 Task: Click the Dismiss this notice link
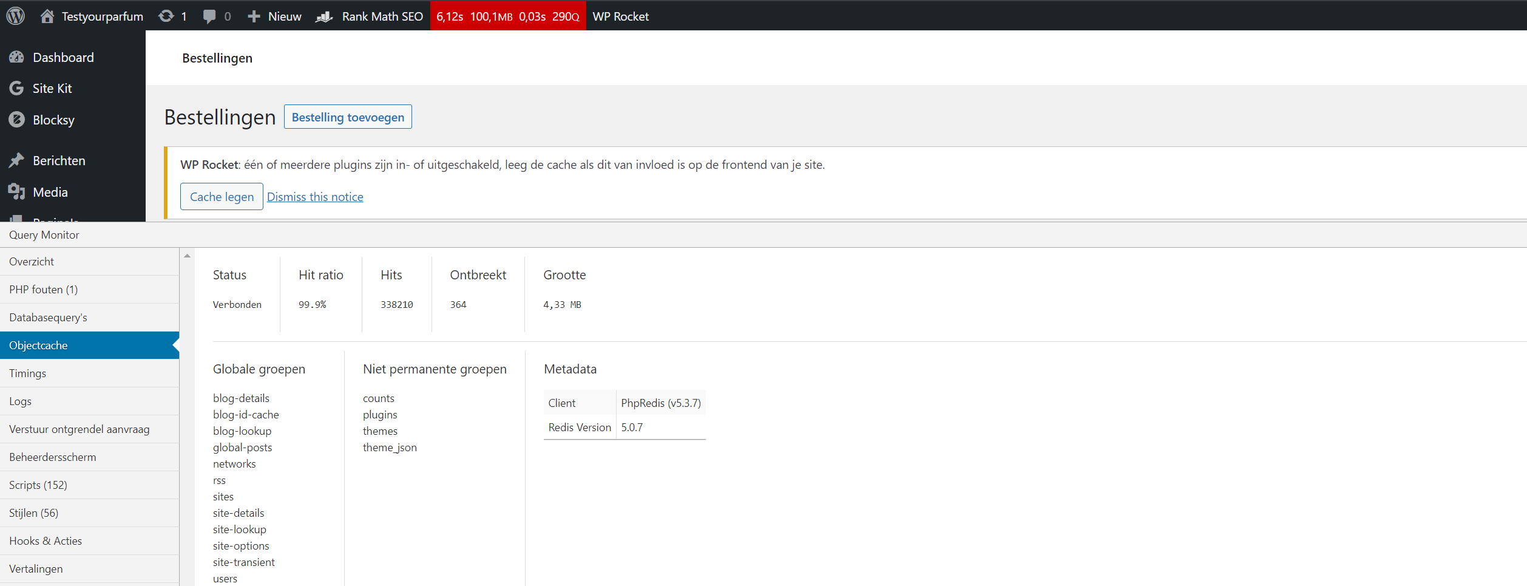tap(315, 197)
